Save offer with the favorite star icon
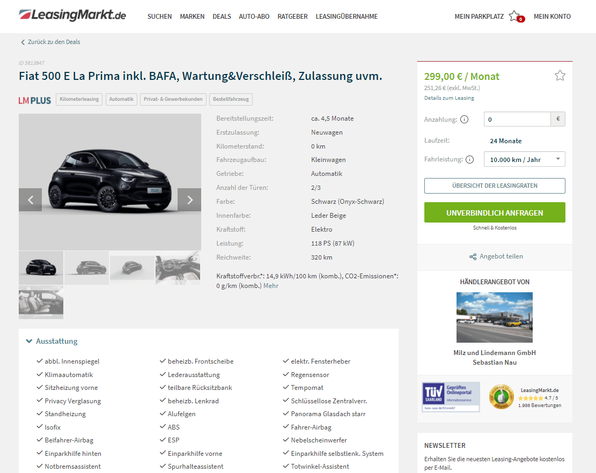Screen dimensions: 596x473 coord(560,76)
